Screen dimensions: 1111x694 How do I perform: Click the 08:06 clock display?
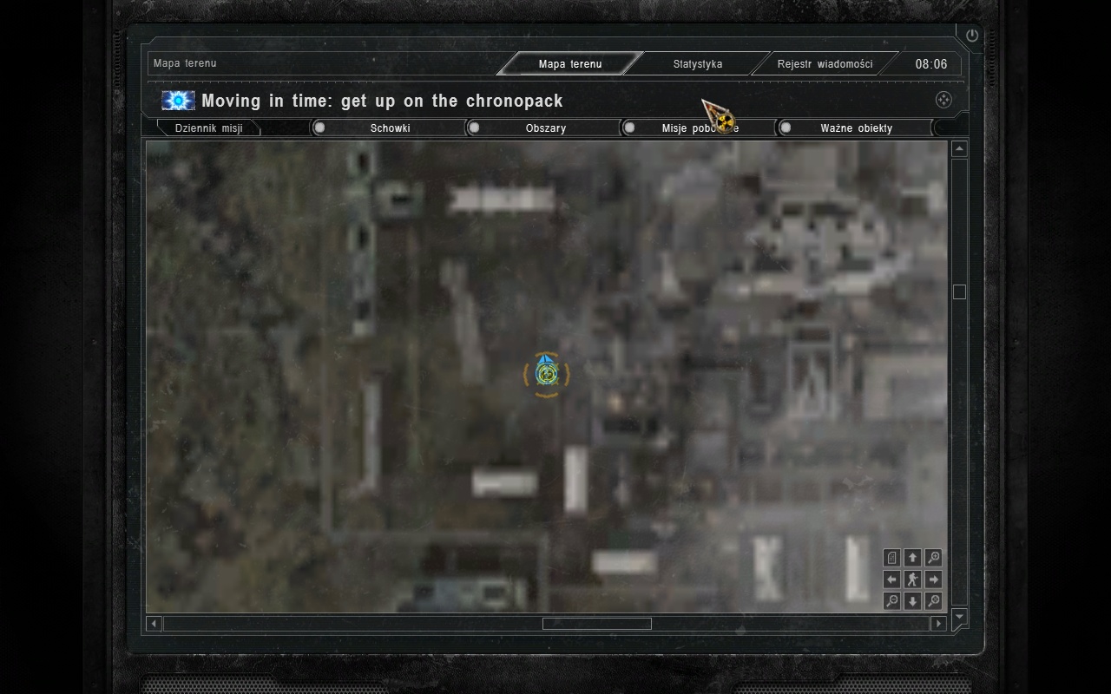[931, 63]
